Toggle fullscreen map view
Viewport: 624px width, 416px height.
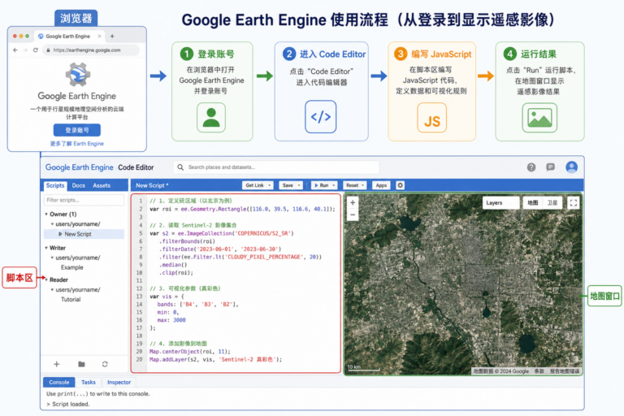(573, 203)
